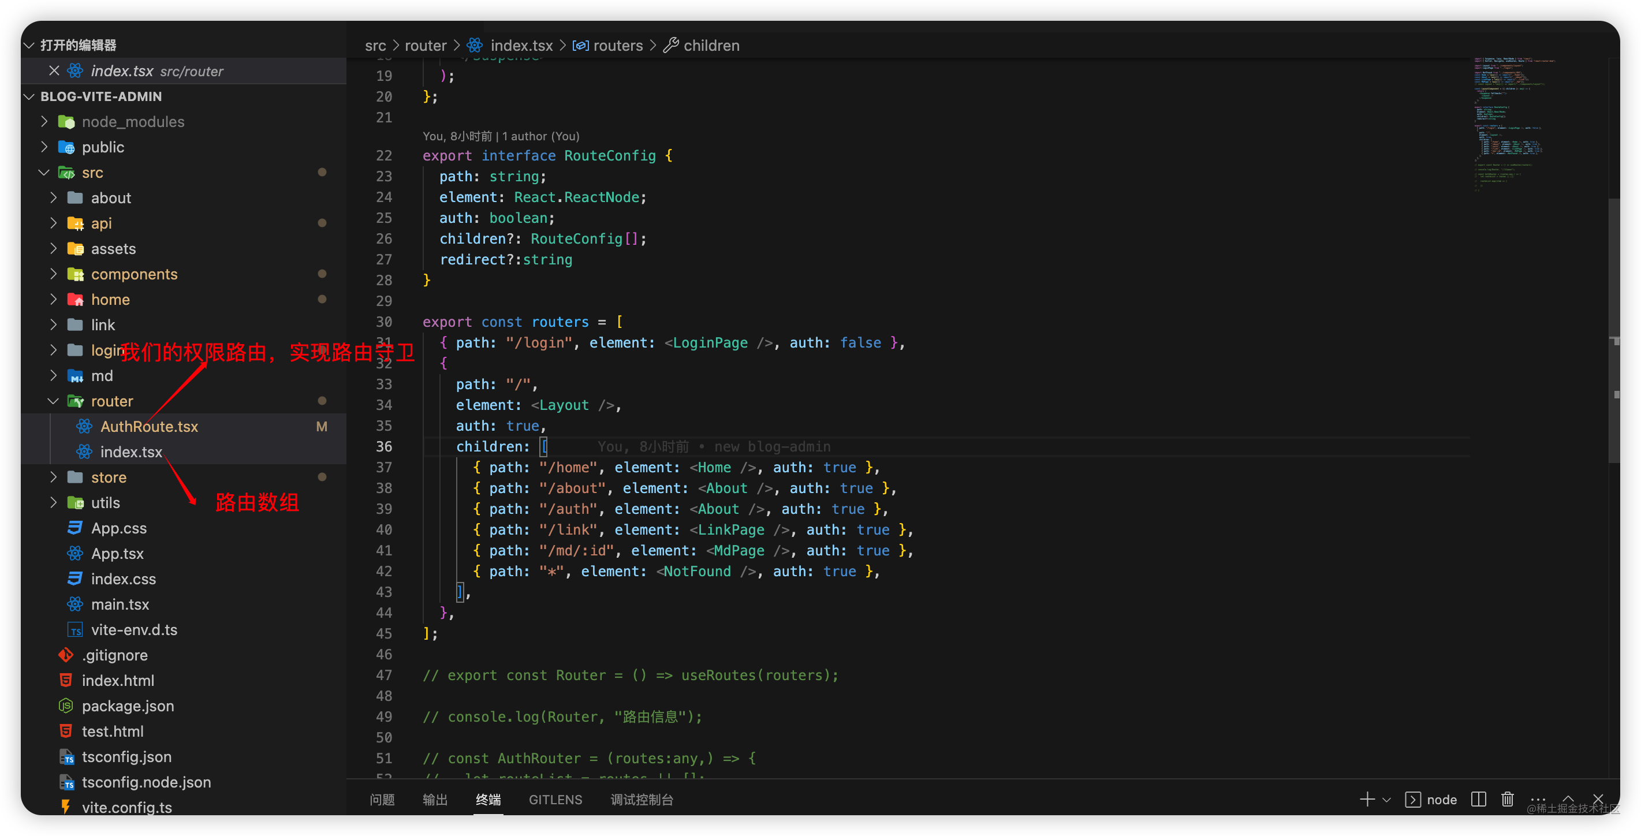Expand the node_modules folder
Viewport: 1641px width, 836px height.
click(x=44, y=121)
